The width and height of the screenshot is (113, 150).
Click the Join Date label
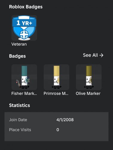click(18, 120)
